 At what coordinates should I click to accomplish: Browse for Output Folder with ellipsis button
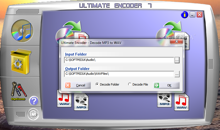[177, 74]
